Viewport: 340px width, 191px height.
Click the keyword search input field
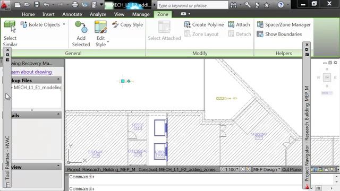coord(192,5)
